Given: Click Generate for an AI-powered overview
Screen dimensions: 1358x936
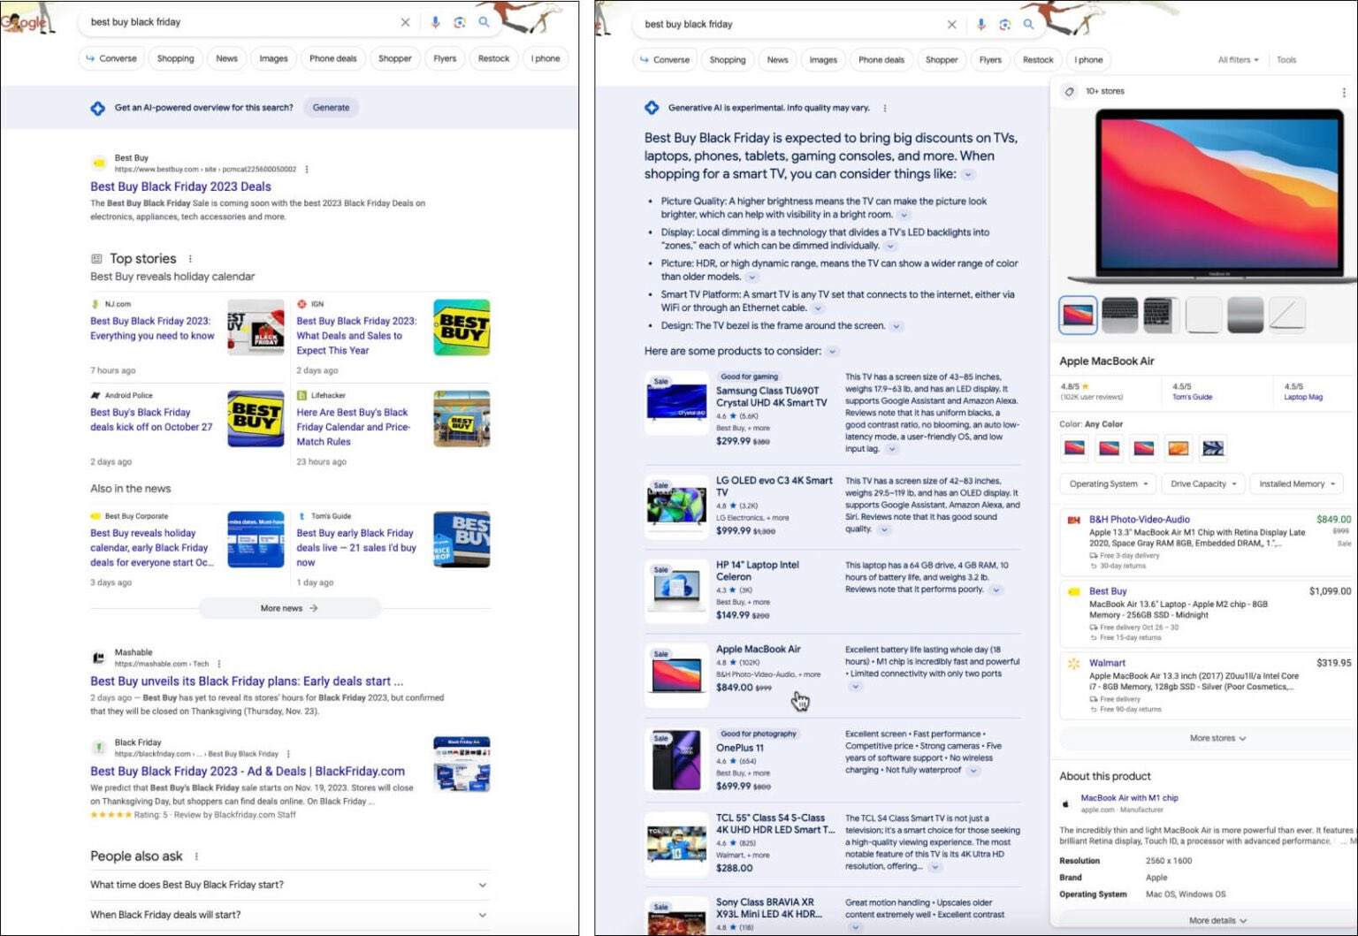Looking at the screenshot, I should [x=331, y=108].
